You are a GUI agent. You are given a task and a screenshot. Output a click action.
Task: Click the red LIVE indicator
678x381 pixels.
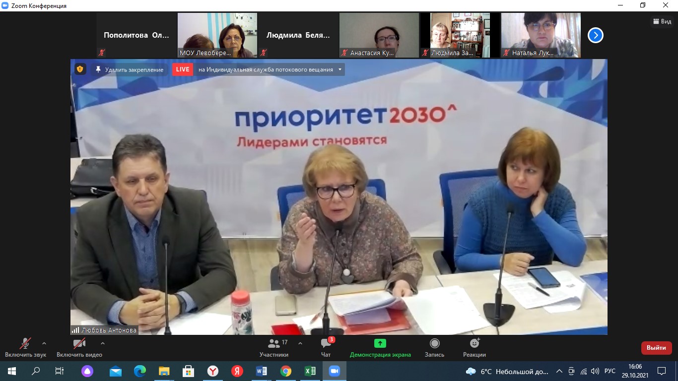pyautogui.click(x=183, y=69)
